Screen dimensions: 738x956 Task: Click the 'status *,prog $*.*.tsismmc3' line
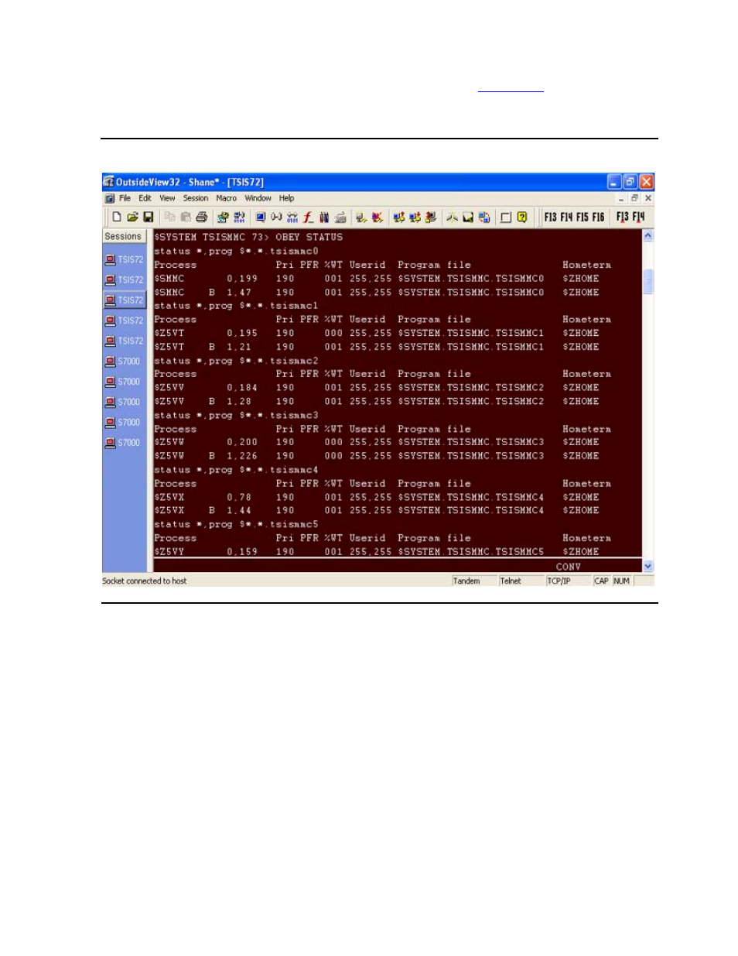tap(236, 416)
